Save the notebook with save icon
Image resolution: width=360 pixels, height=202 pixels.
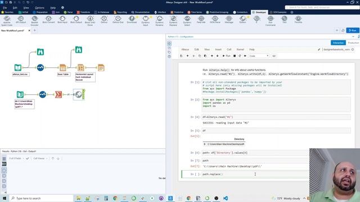pos(181,56)
